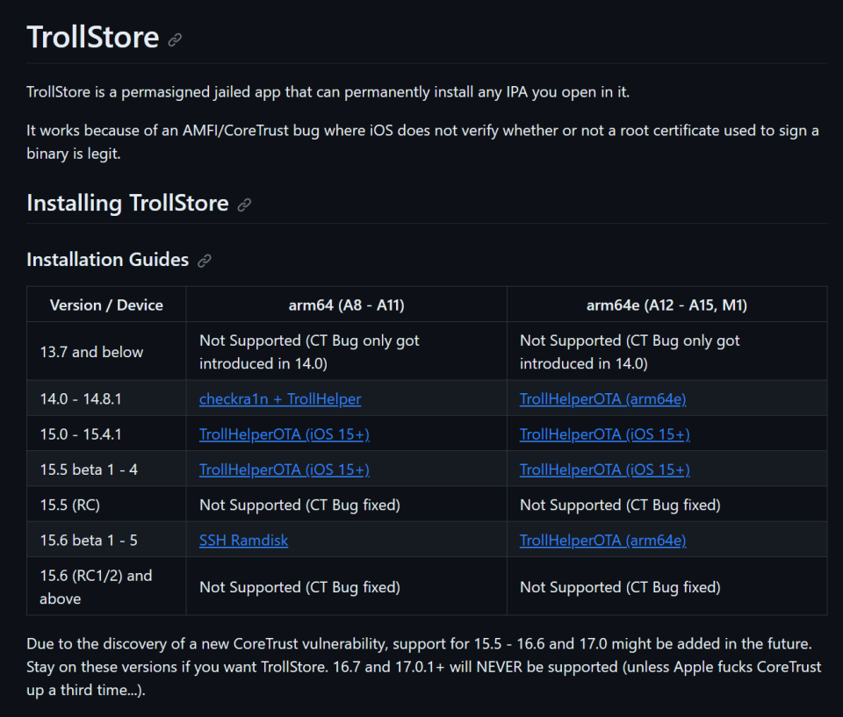Click the Installation Guides subheading text
This screenshot has height=717, width=843.
pyautogui.click(x=108, y=260)
